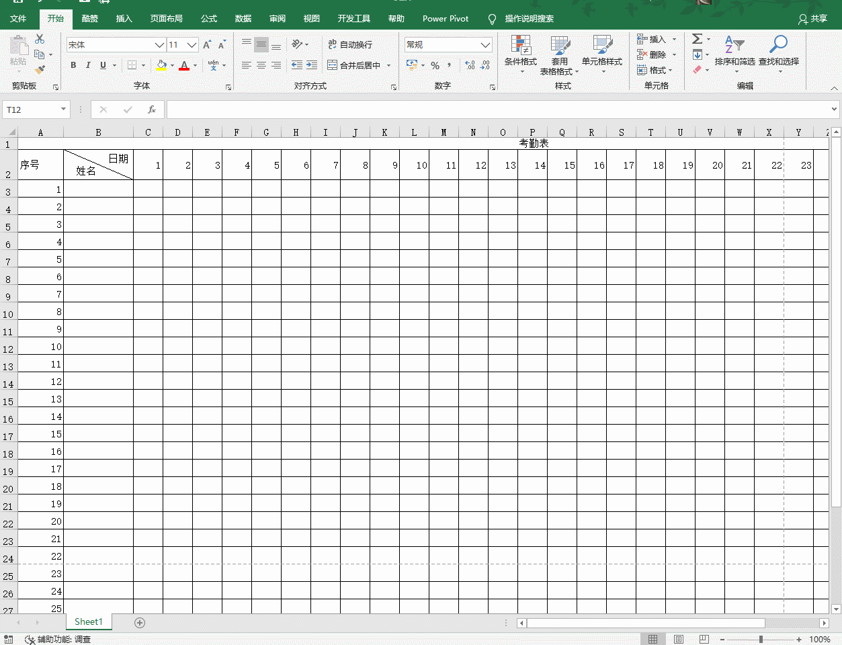Toggle italic formatting with the I button
Image resolution: width=842 pixels, height=645 pixels.
(87, 65)
